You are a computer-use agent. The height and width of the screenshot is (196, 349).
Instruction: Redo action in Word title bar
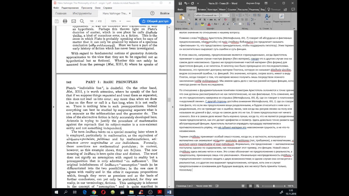pyautogui.click(x=192, y=3)
